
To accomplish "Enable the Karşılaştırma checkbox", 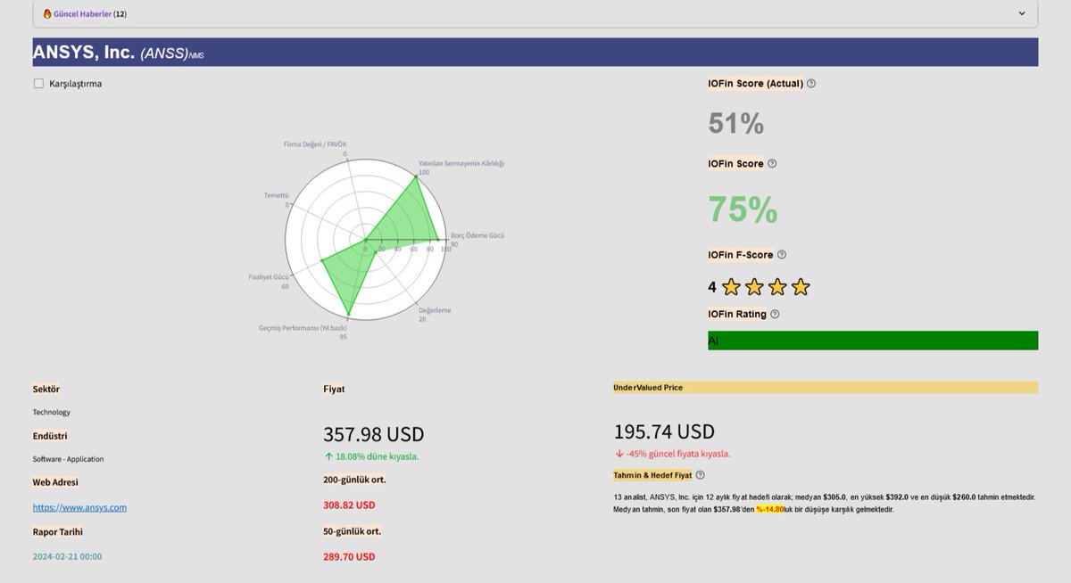I will (x=38, y=84).
